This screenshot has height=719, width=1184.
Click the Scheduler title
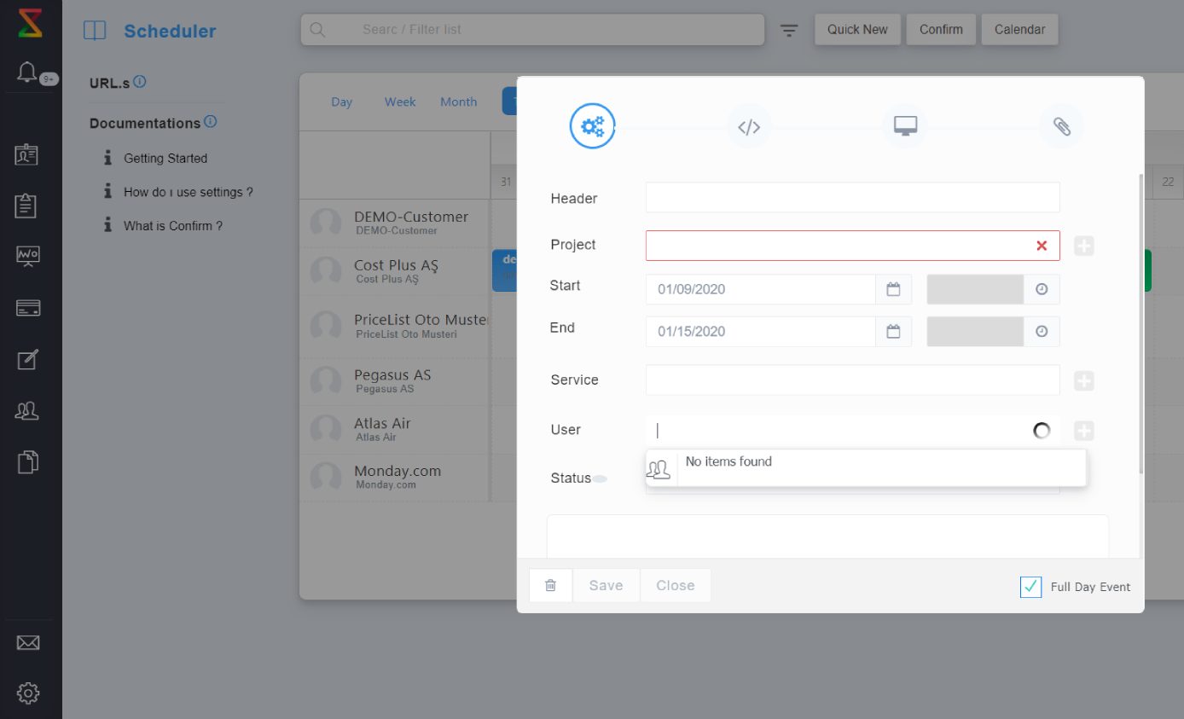pyautogui.click(x=170, y=31)
